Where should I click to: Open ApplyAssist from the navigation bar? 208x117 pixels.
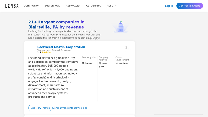click(73, 6)
